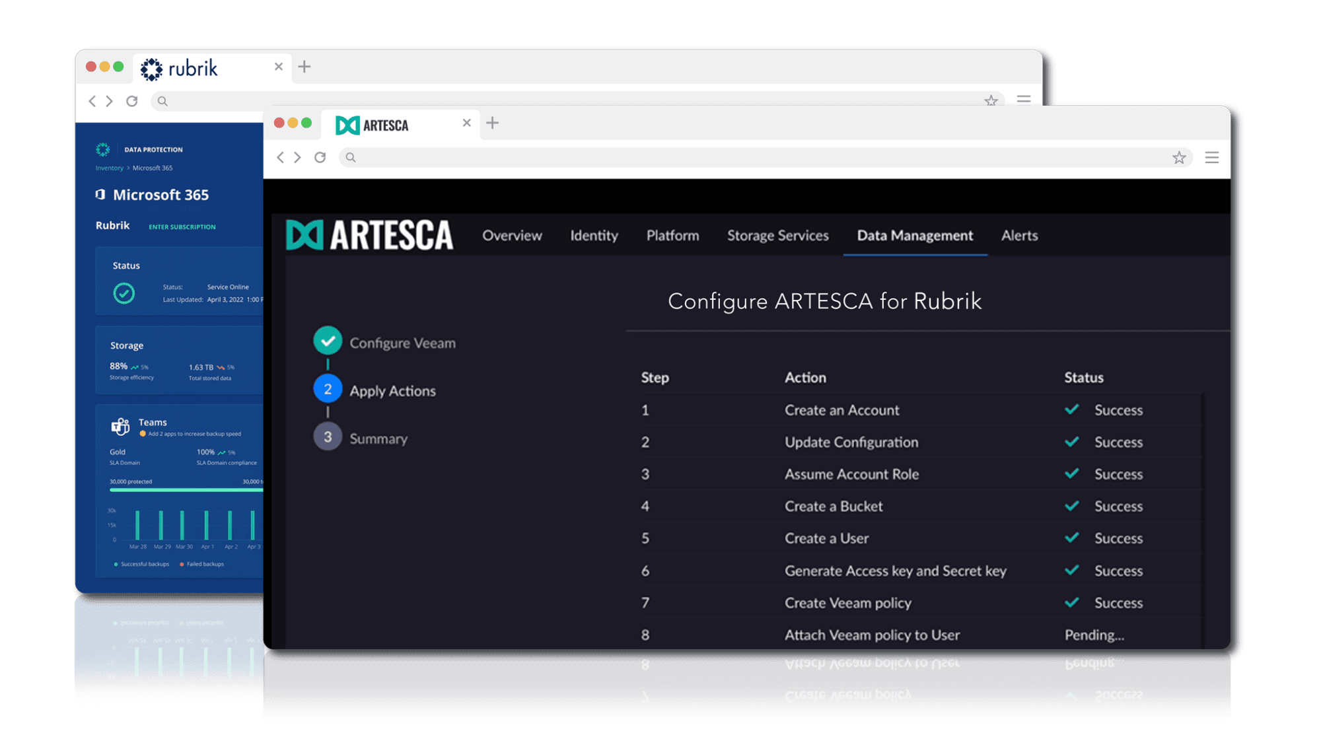Click the forward arrow in the ARTESCA browser window

click(298, 157)
